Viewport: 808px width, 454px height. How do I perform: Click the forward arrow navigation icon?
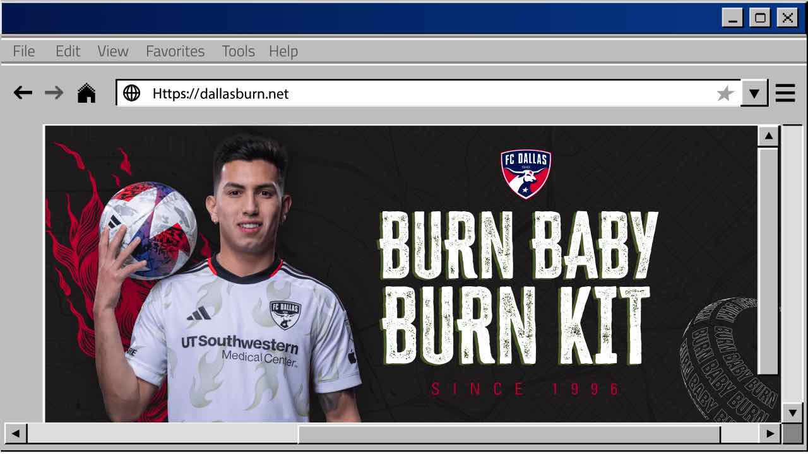[x=54, y=93]
